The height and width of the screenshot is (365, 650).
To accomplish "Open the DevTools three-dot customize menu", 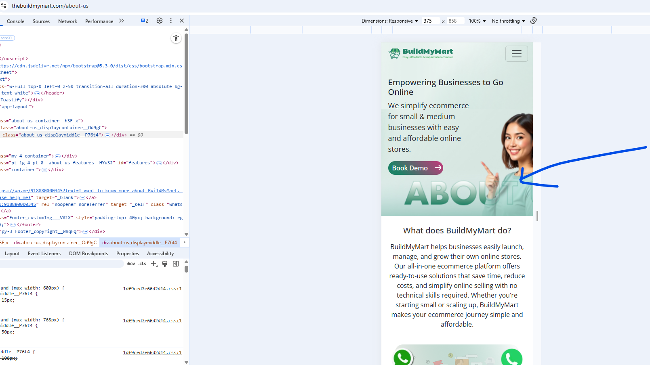I will [x=171, y=21].
